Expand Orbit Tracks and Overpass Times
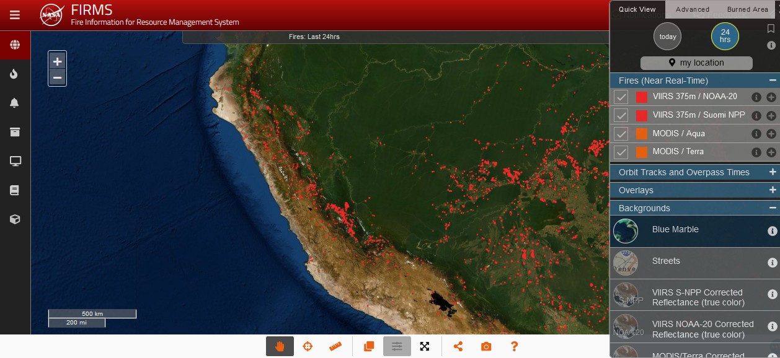 point(772,172)
